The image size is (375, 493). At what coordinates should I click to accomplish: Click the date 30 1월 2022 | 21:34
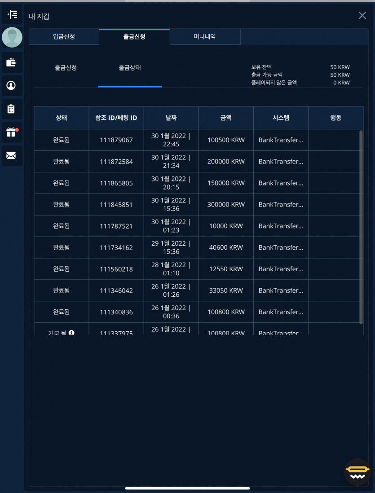[x=171, y=162]
